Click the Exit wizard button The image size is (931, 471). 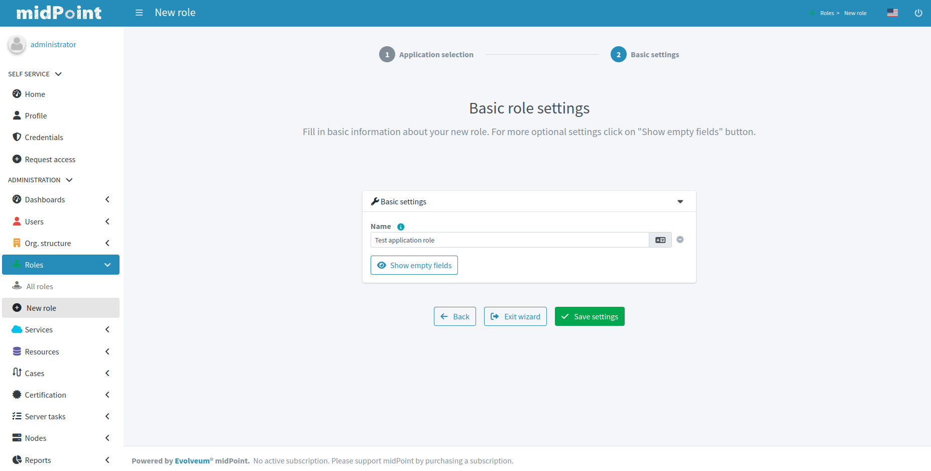pyautogui.click(x=515, y=316)
